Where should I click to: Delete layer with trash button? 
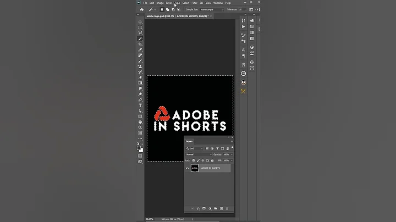click(227, 209)
